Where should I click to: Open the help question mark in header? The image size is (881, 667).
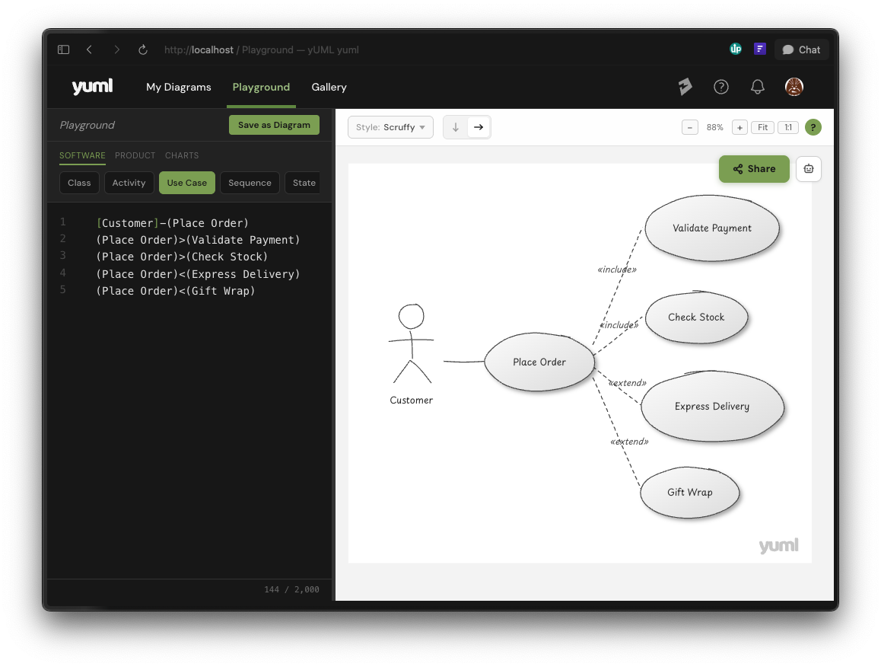point(721,87)
